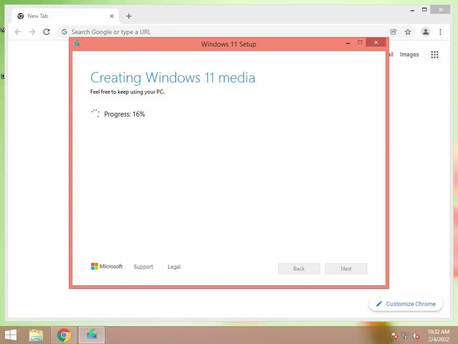458x344 pixels.
Task: Click the Chrome back arrow
Action: (18, 32)
